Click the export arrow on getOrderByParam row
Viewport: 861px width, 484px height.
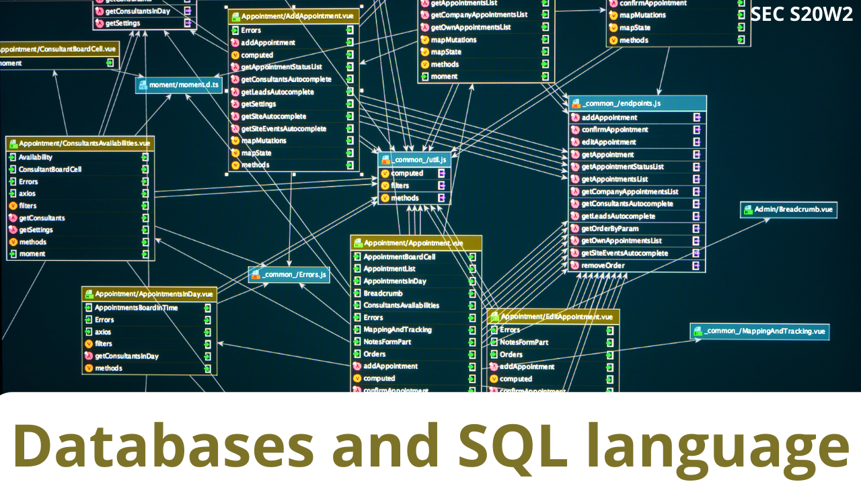click(697, 229)
